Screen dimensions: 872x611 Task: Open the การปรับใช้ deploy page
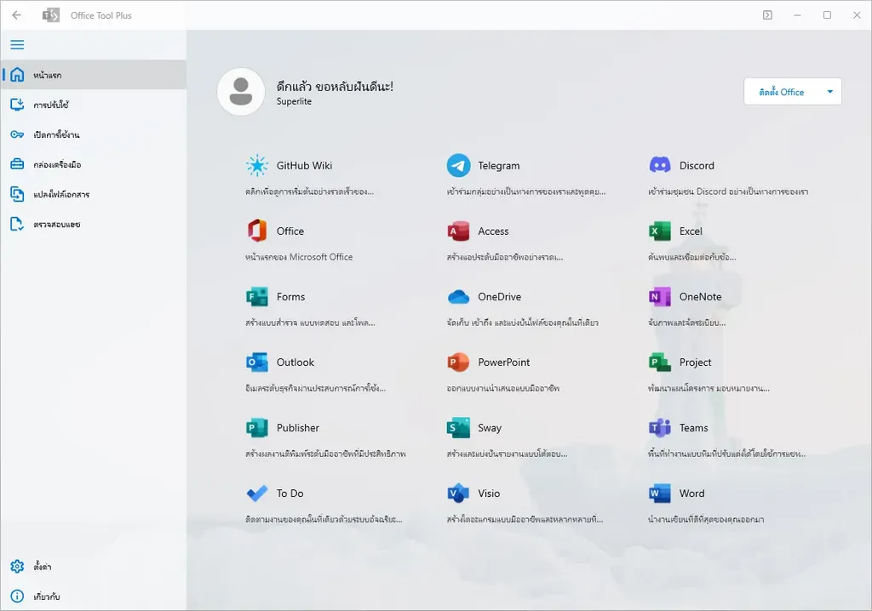pyautogui.click(x=94, y=105)
